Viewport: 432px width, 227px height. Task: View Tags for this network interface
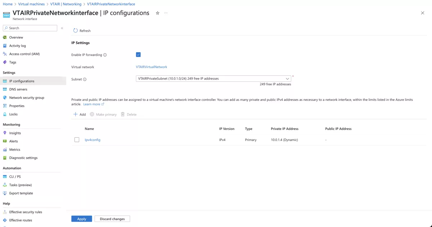tap(12, 62)
